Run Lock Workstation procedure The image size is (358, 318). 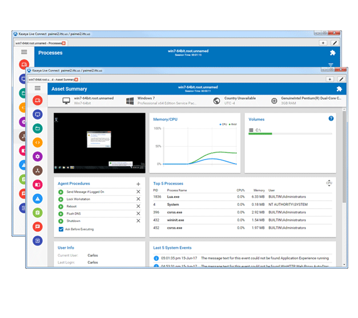point(61,199)
